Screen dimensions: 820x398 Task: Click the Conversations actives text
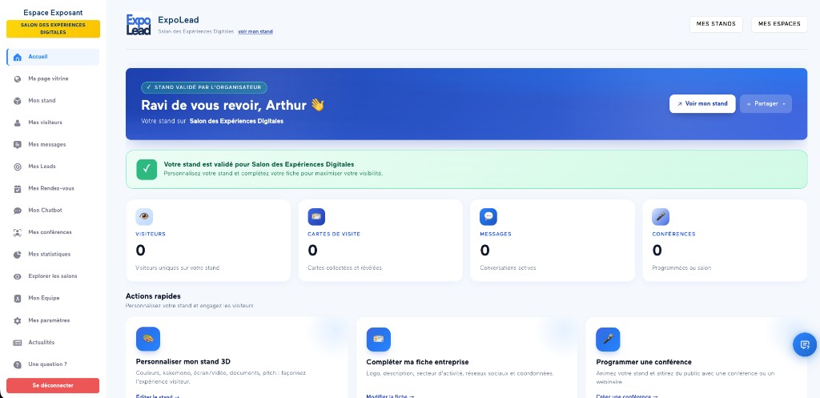pos(508,267)
